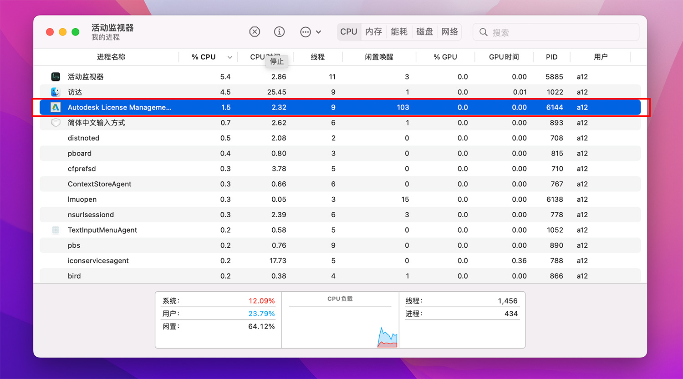Click PID 5885 cell
The height and width of the screenshot is (379, 683).
(554, 77)
